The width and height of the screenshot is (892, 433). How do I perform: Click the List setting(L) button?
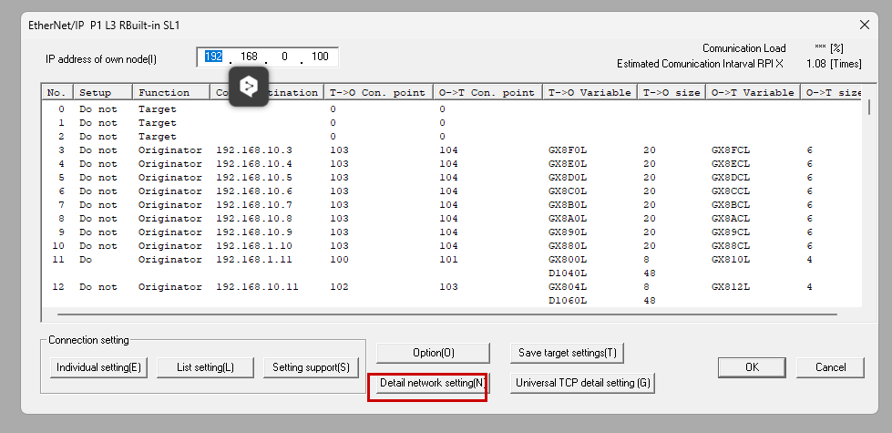point(201,367)
